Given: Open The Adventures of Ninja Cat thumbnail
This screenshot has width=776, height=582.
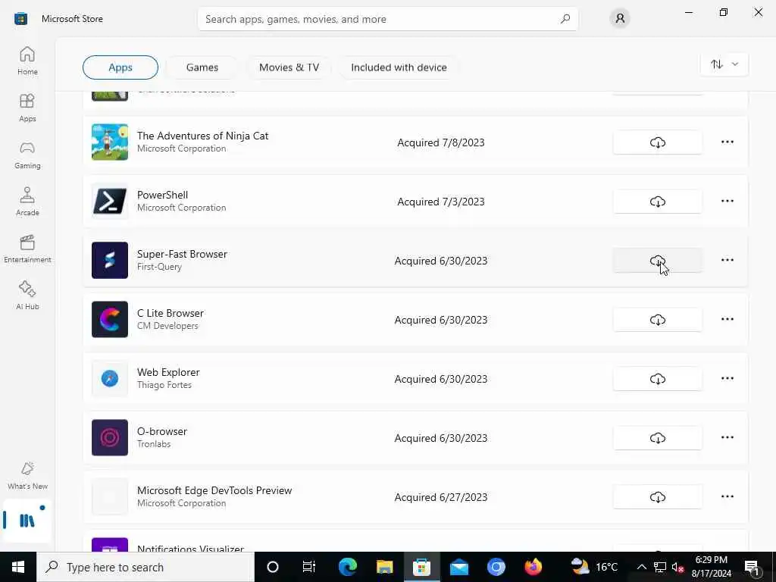Looking at the screenshot, I should point(110,142).
